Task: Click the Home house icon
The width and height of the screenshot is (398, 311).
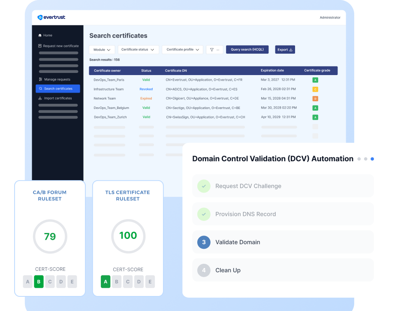Action: (40, 35)
